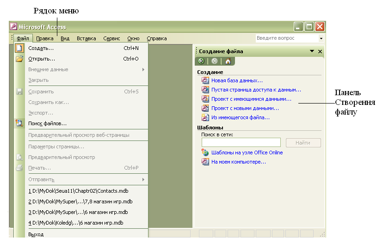Screen dimensions: 383x244
Task: Click Шаблоны на узле Office Online link
Action: point(247,152)
